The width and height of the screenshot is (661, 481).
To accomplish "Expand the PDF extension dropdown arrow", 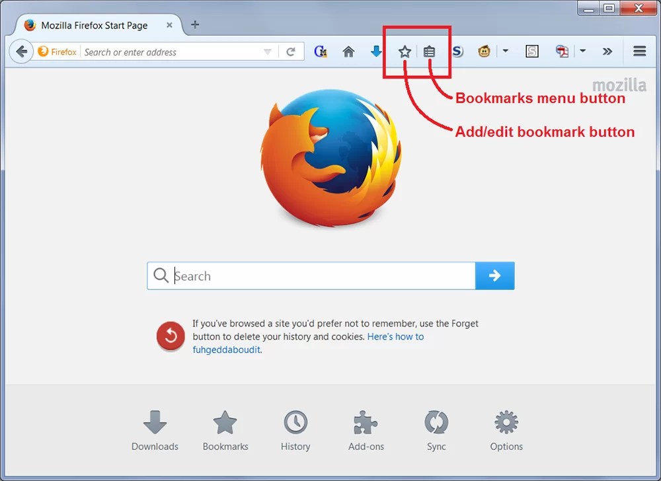I will pos(582,51).
